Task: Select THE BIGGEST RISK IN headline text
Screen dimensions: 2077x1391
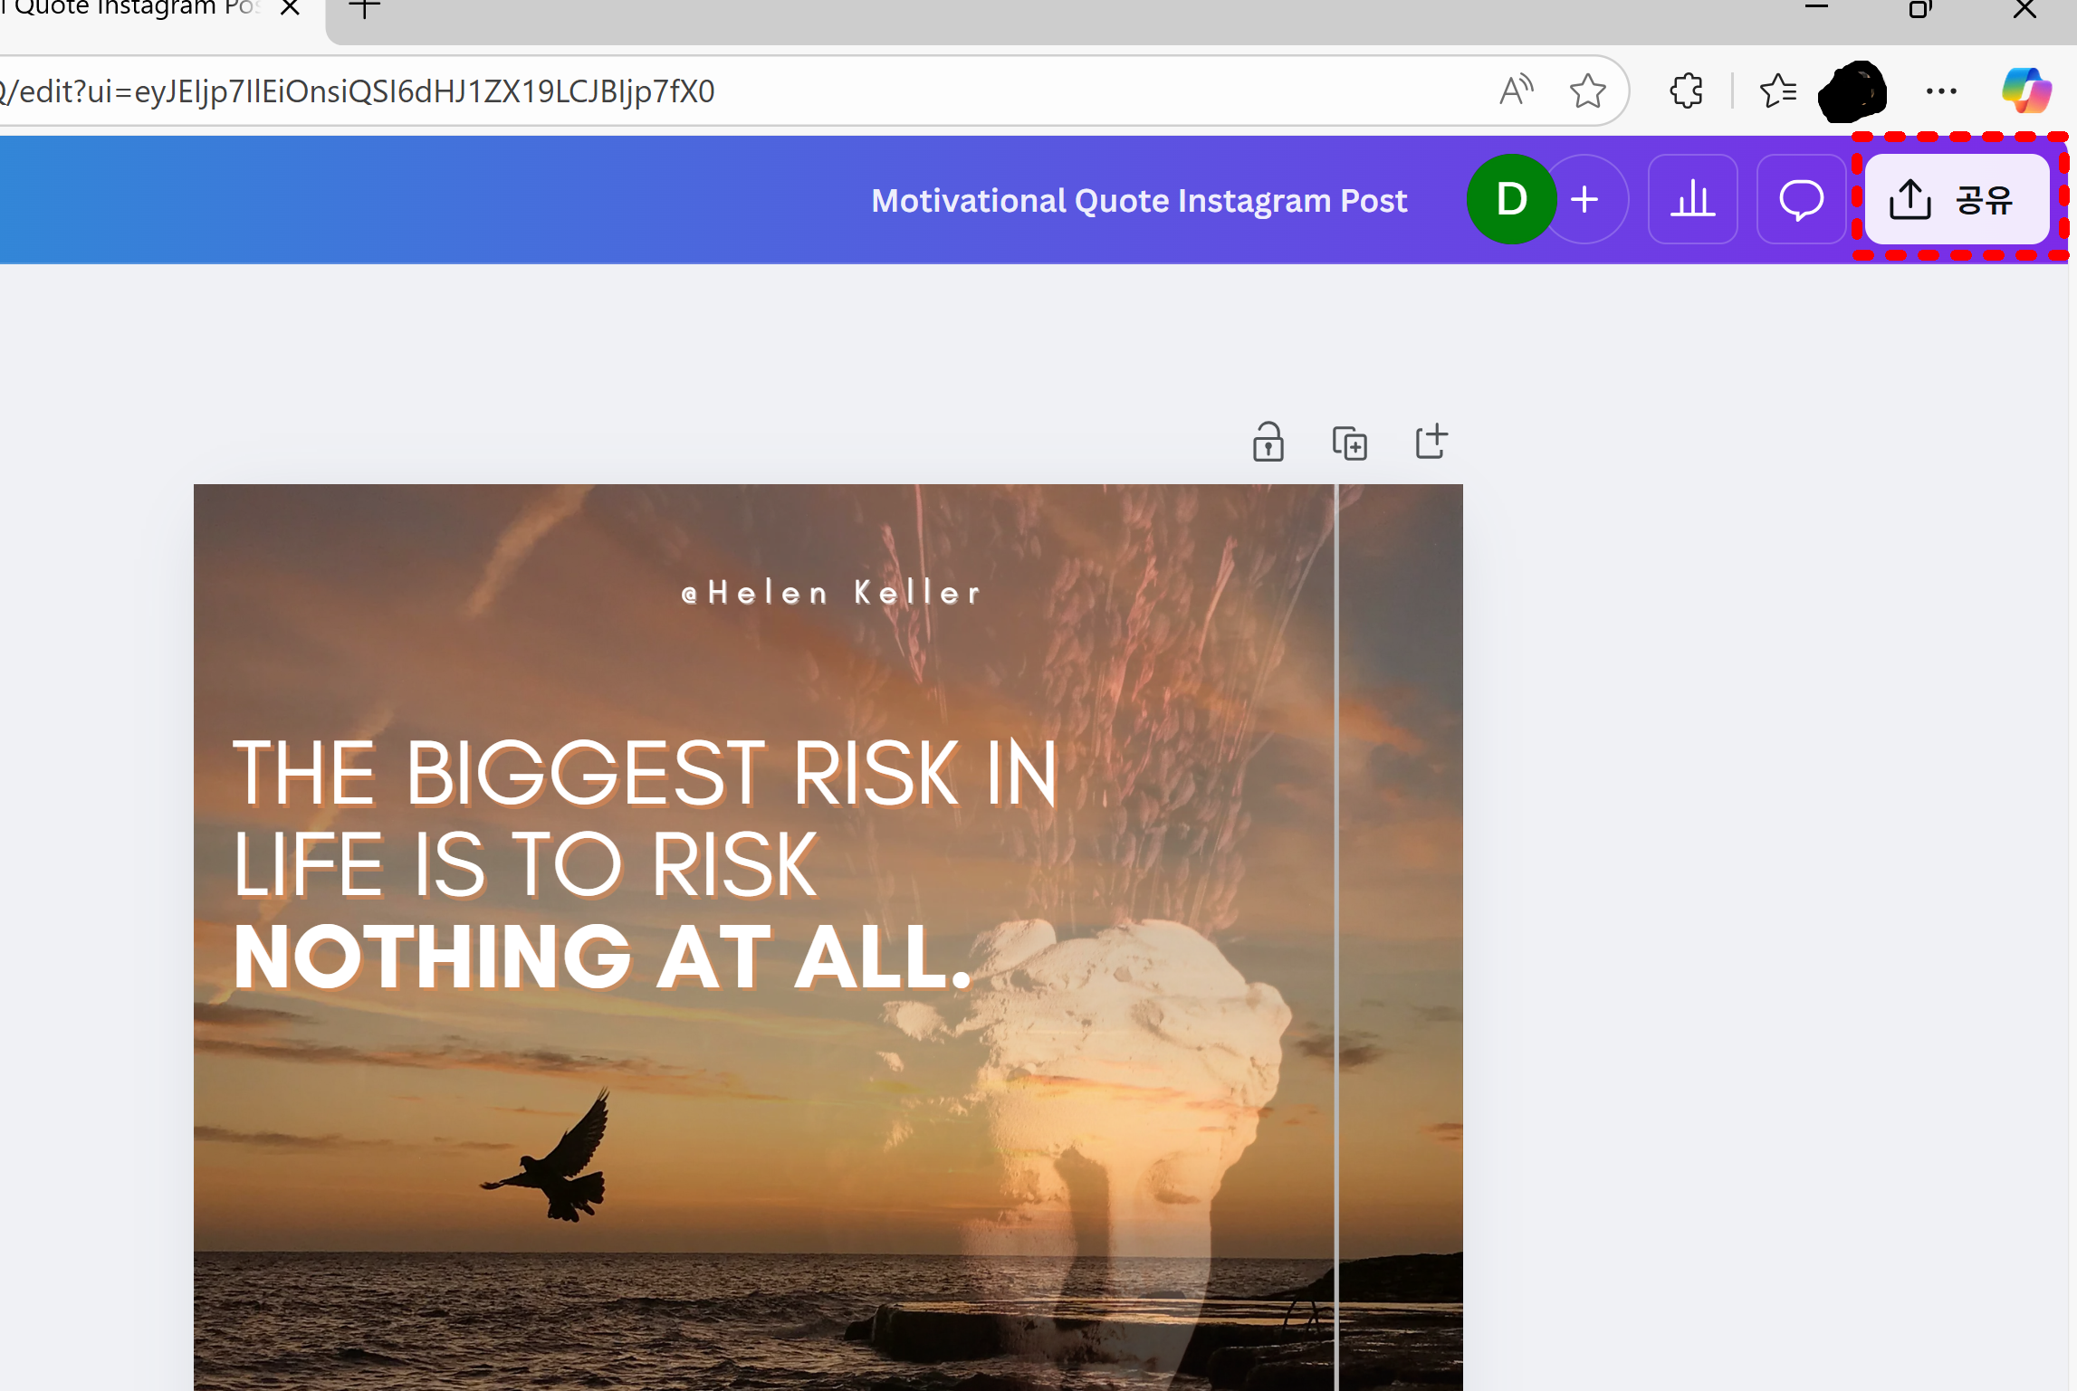Action: point(645,772)
